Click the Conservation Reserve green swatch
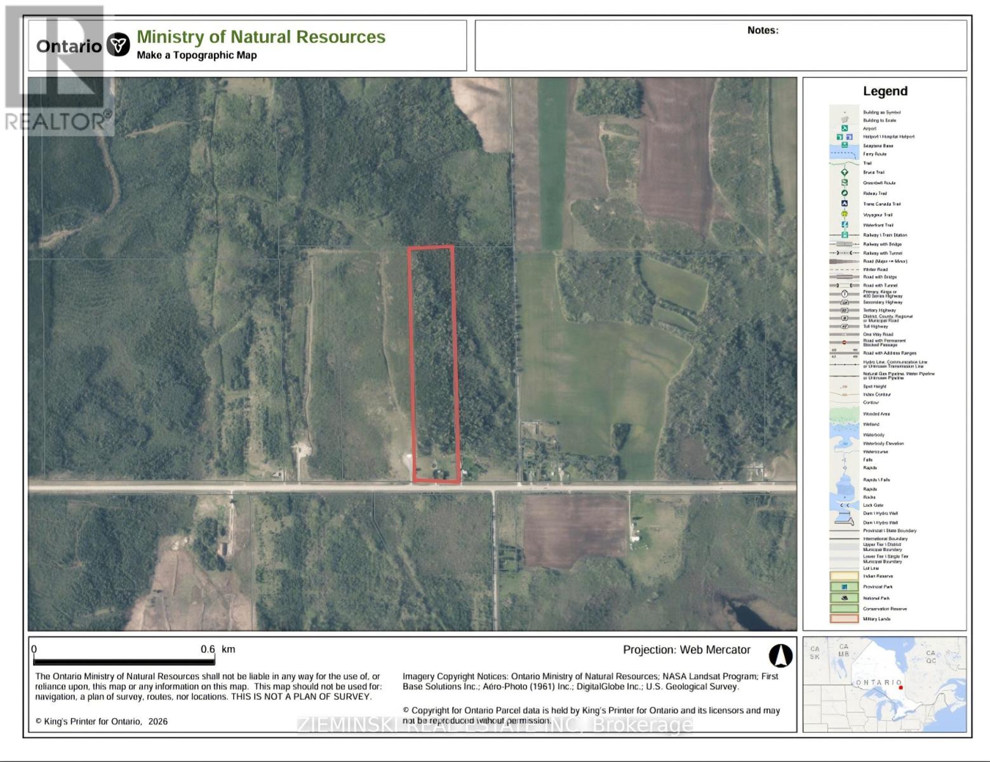Viewport: 990px width, 762px height. (x=844, y=608)
